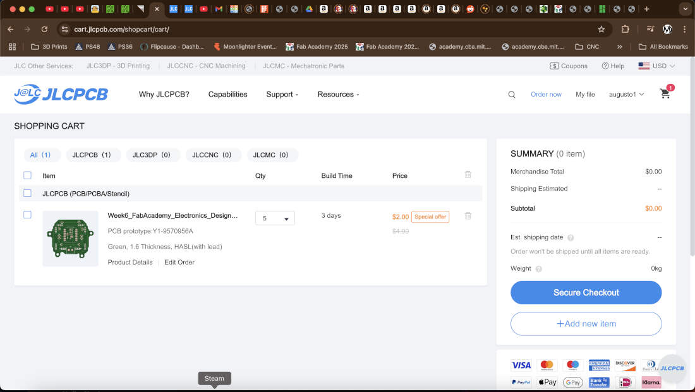Reload the page with the refresh icon
The width and height of the screenshot is (695, 392).
click(44, 29)
